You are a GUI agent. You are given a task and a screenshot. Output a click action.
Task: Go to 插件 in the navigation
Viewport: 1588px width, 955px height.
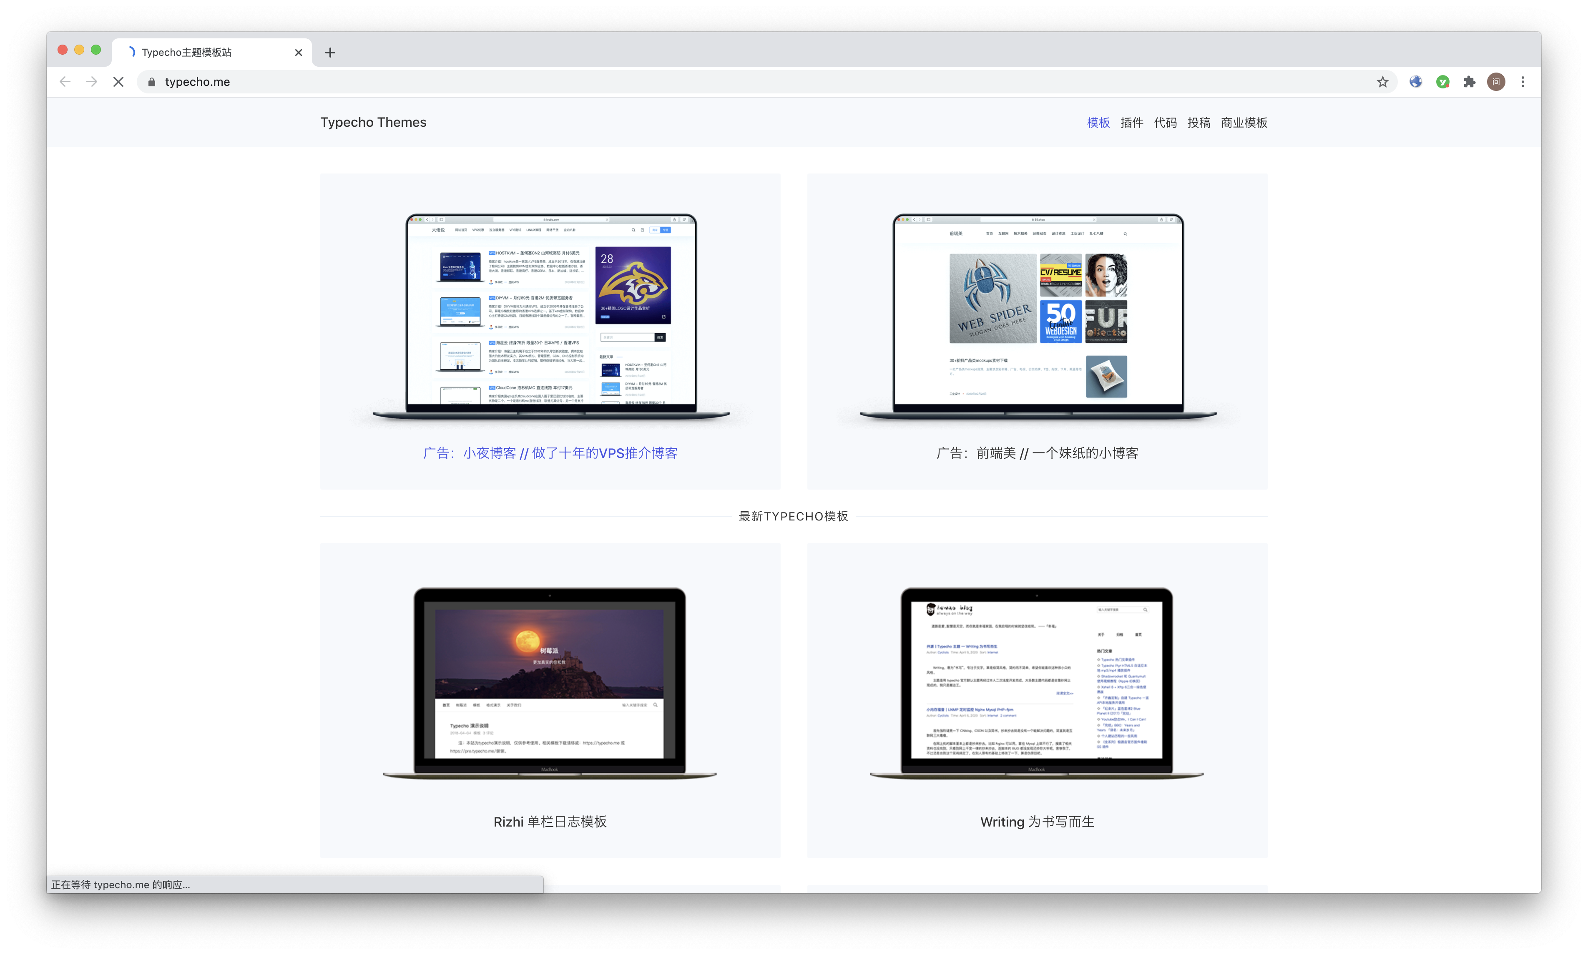[x=1132, y=122]
